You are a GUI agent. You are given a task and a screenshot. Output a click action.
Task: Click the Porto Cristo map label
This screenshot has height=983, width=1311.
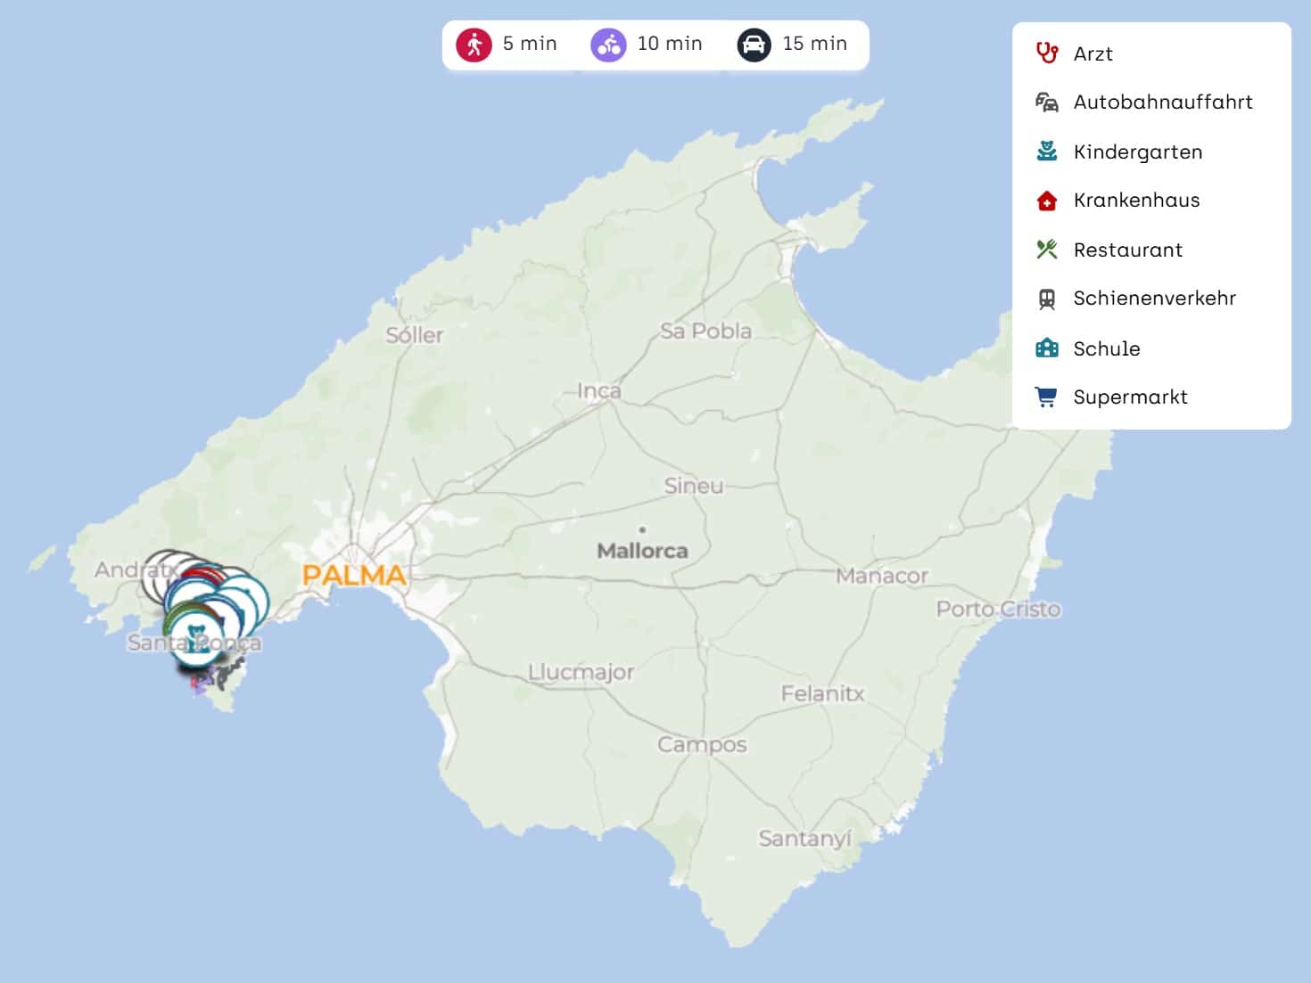[998, 610]
